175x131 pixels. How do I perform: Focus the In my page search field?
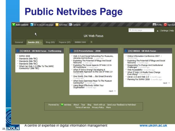(x=141, y=30)
